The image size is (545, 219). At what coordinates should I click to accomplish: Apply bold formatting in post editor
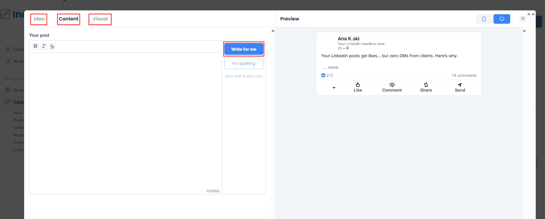pyautogui.click(x=35, y=46)
